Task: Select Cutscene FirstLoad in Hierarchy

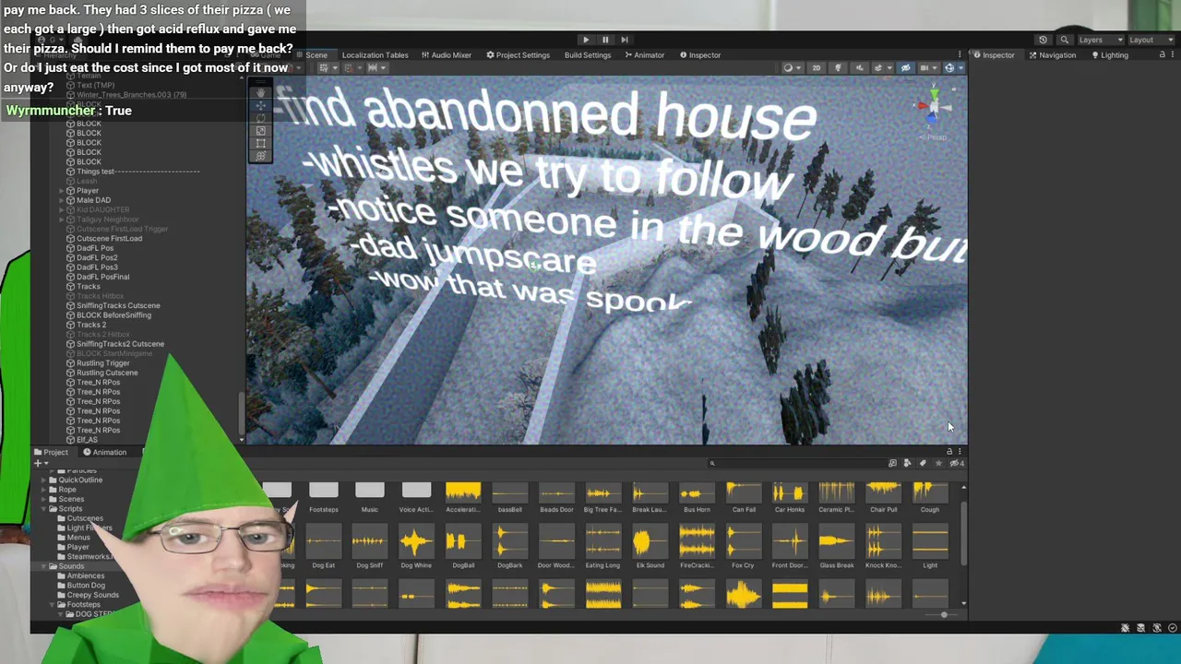Action: (109, 239)
